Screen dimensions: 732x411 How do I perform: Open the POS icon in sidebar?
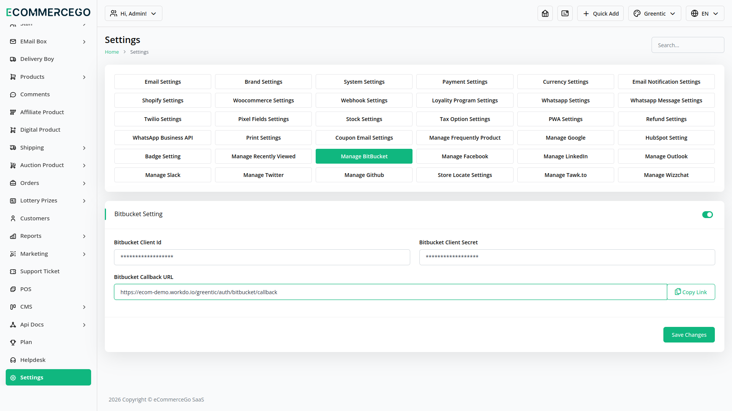tap(13, 289)
